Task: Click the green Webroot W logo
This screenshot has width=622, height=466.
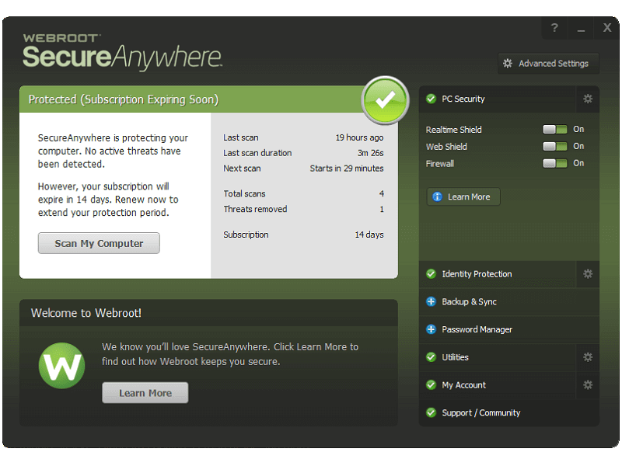Action: [62, 366]
